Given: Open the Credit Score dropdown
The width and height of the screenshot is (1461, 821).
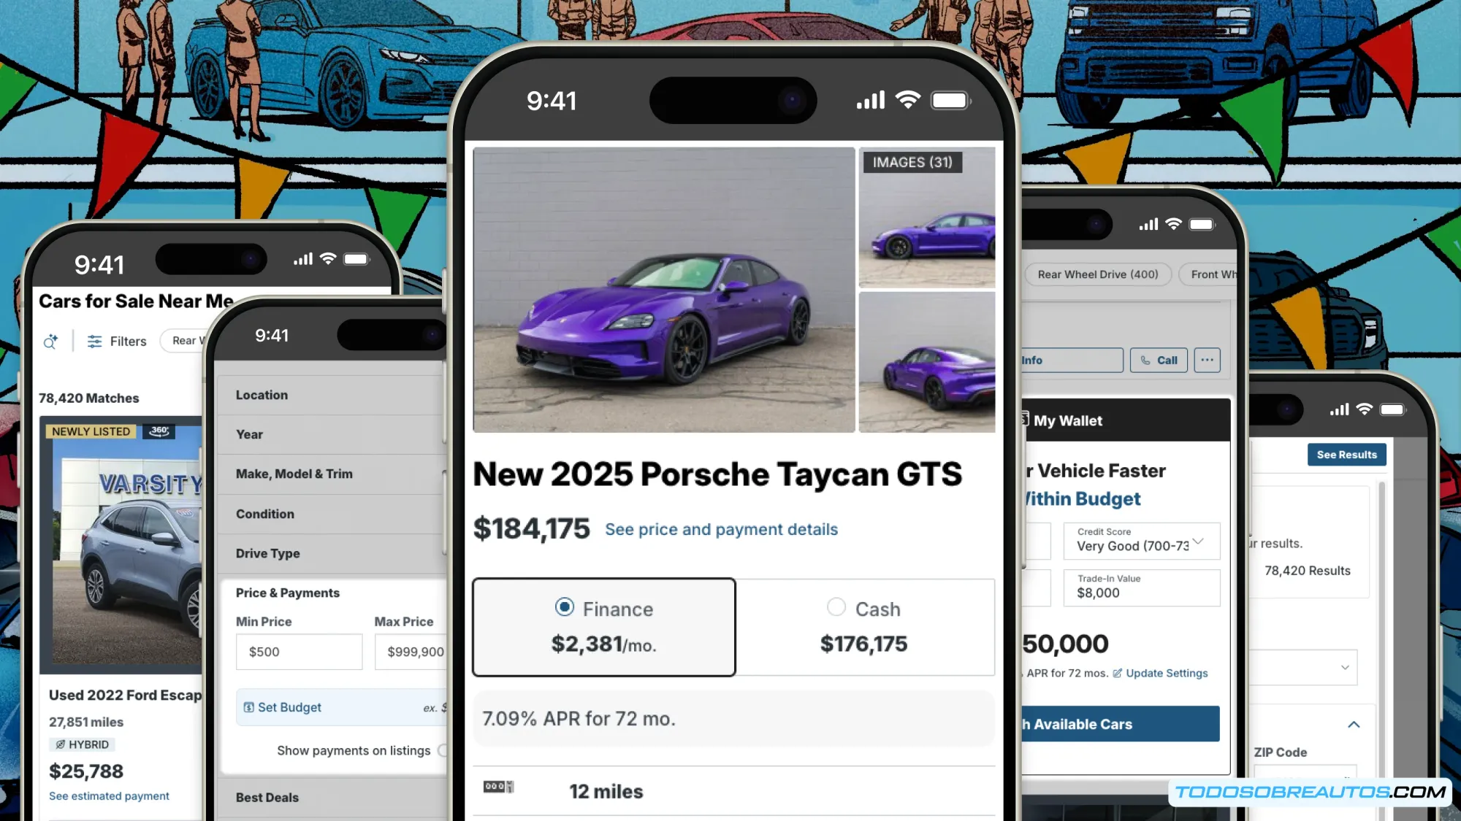Looking at the screenshot, I should coord(1142,541).
